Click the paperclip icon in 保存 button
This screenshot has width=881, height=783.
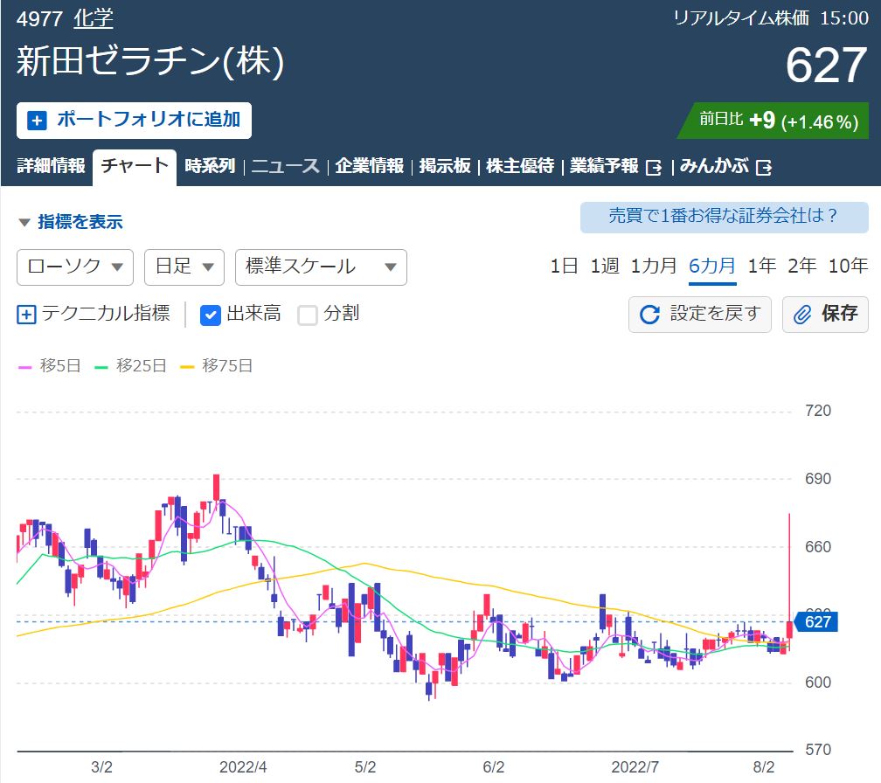point(802,315)
